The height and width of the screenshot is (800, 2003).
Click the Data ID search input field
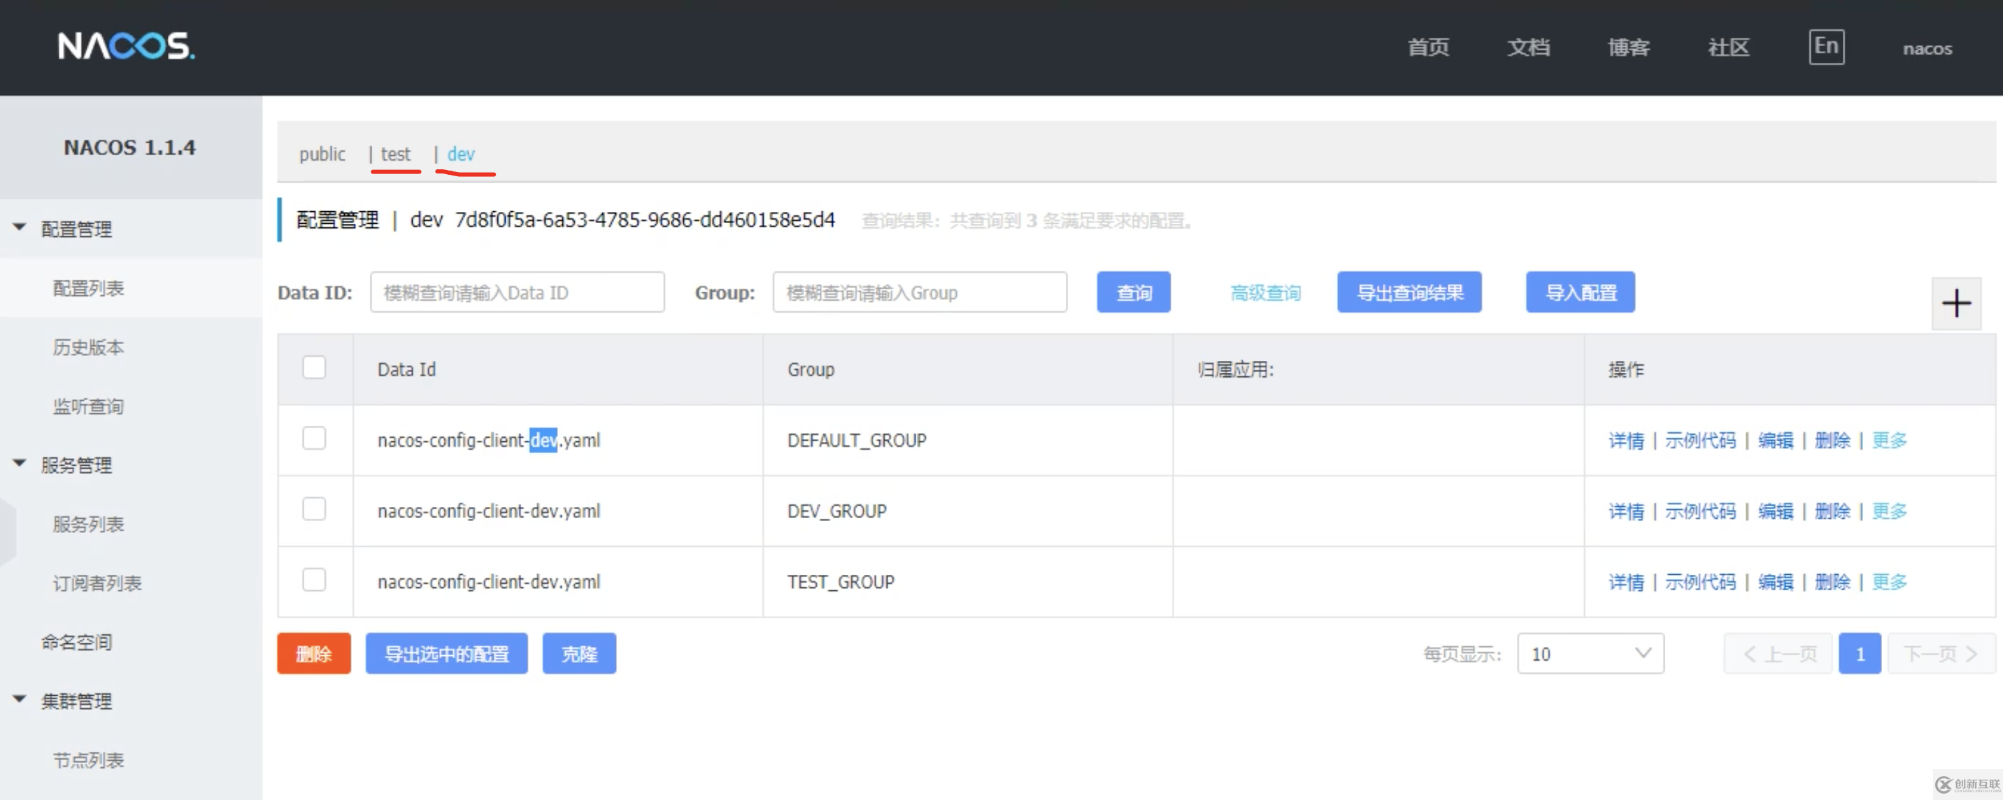coord(517,292)
